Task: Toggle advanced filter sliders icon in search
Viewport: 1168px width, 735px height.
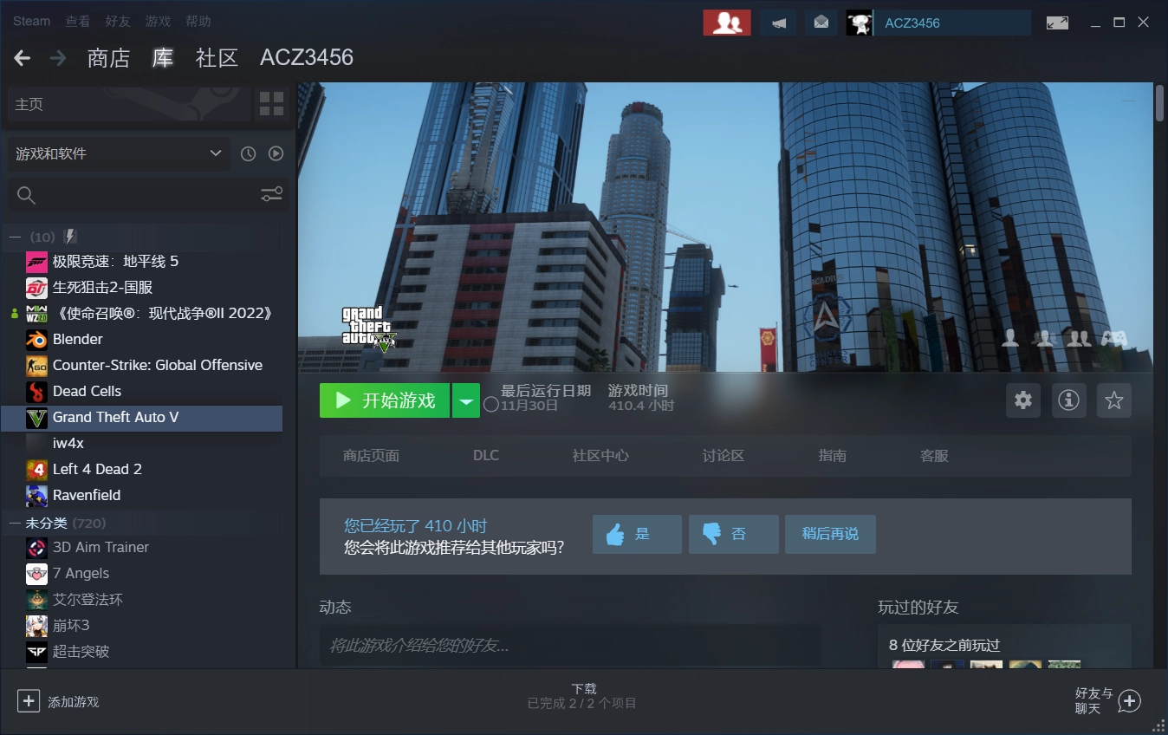Action: point(271,195)
